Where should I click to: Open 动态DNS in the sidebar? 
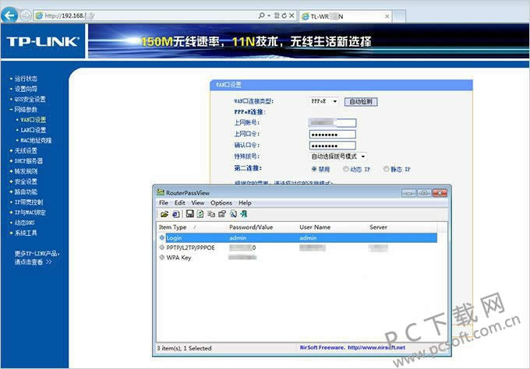(x=24, y=223)
